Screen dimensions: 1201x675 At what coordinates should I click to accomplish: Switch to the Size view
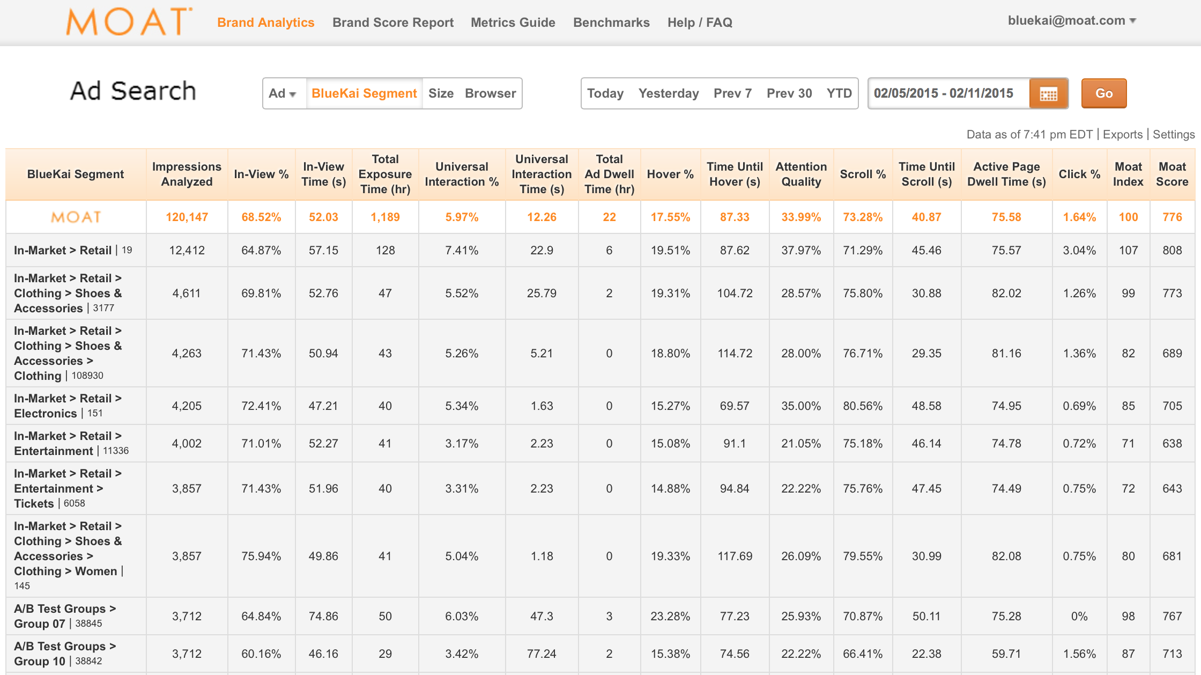(x=441, y=94)
